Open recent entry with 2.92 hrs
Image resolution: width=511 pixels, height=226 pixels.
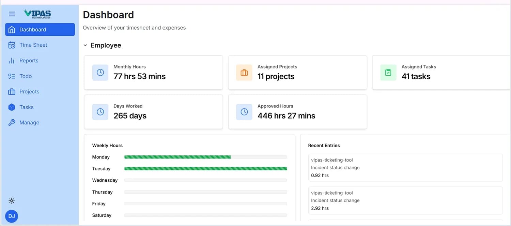tap(405, 200)
